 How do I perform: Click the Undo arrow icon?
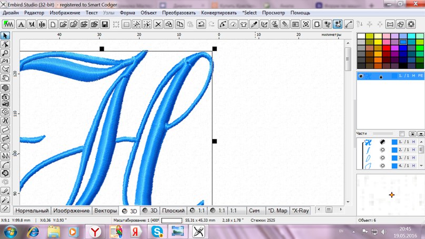coord(202,24)
